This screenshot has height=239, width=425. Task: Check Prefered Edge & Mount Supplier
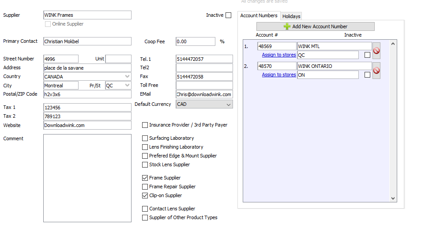tap(145, 156)
